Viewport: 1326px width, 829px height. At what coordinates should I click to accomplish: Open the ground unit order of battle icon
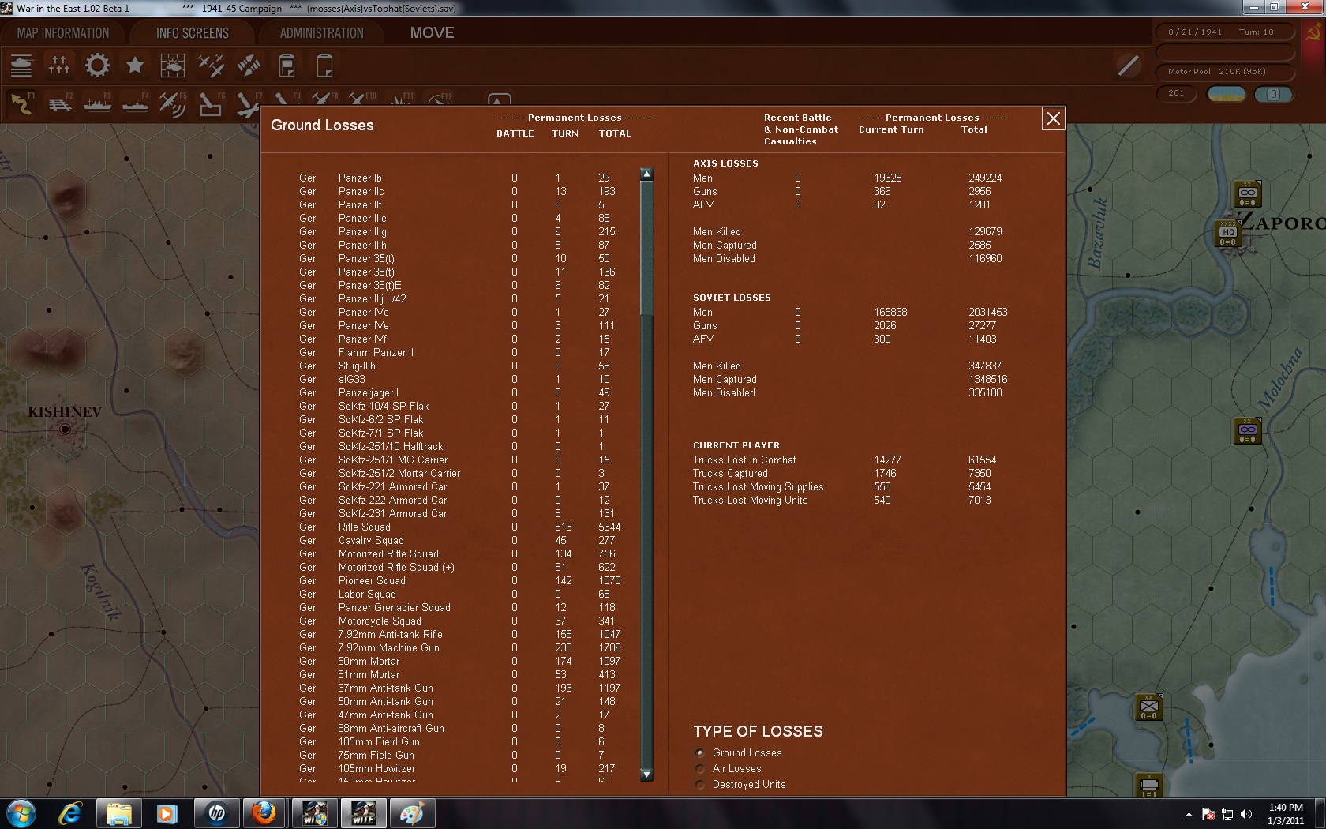click(21, 66)
